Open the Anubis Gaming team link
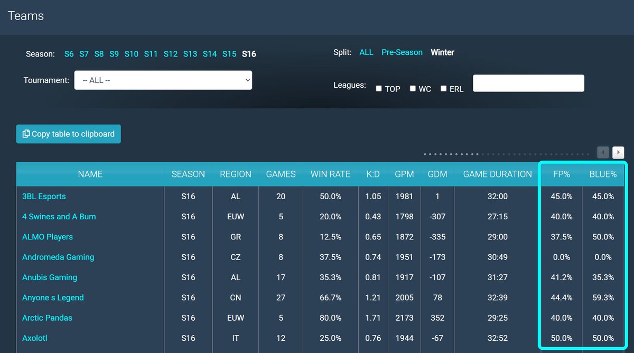The height and width of the screenshot is (353, 634). point(50,277)
